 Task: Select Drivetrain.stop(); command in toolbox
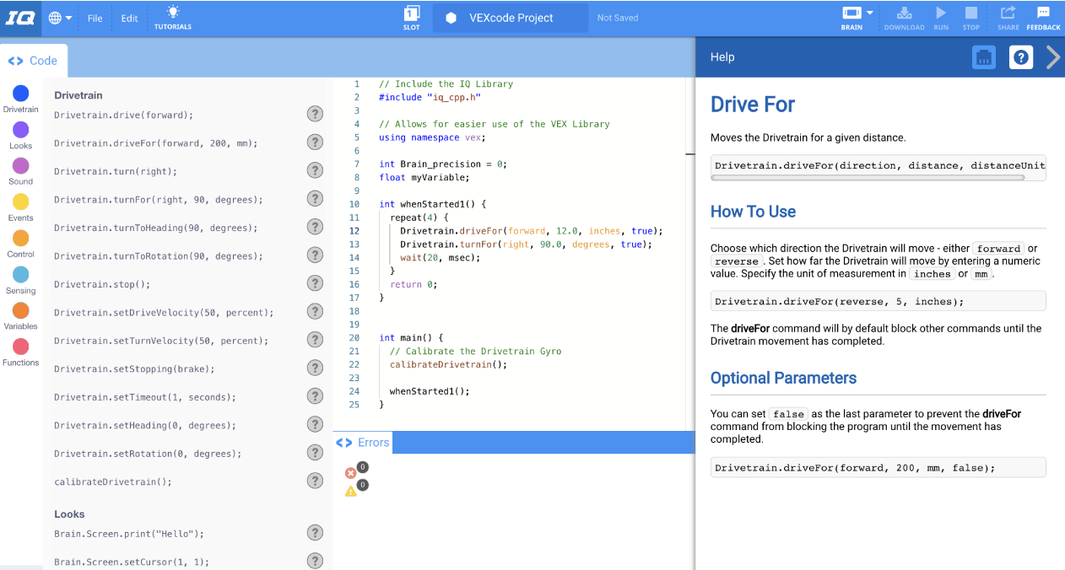click(102, 284)
